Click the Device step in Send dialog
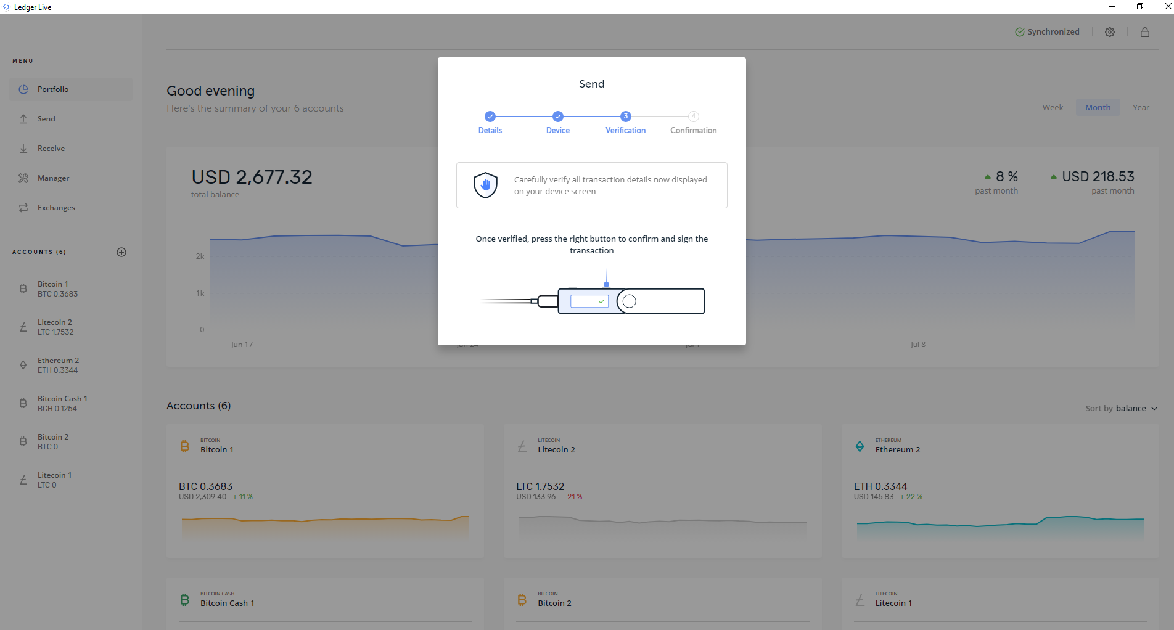 558,123
